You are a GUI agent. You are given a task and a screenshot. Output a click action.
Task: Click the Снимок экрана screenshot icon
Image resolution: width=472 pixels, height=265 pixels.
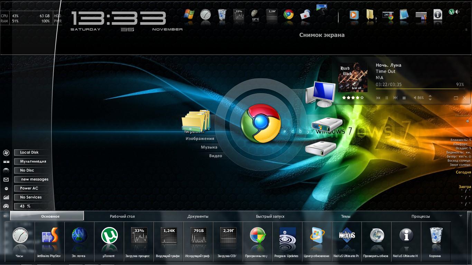click(x=322, y=9)
